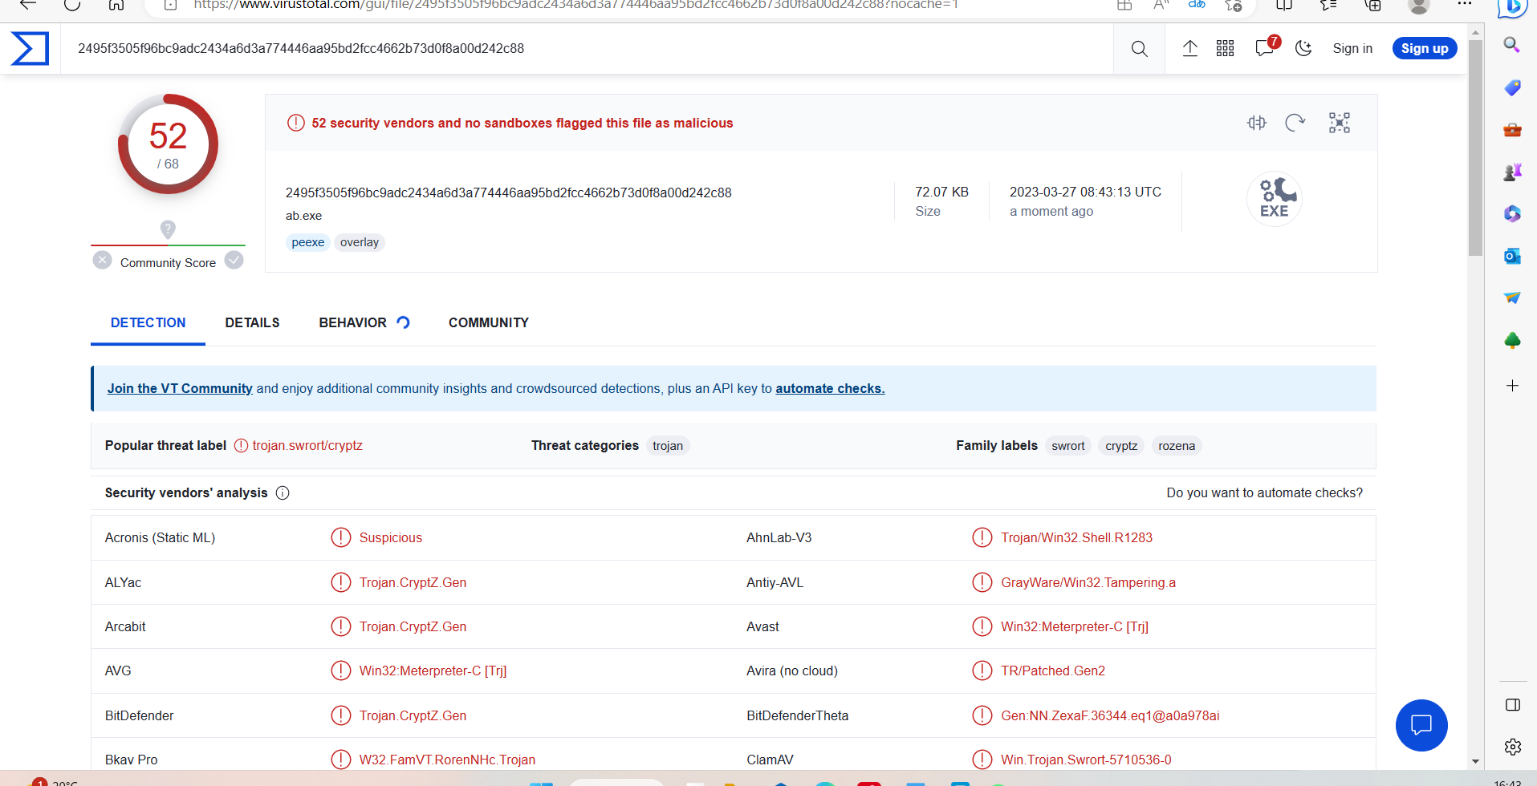
Task: Click the 52 / 68 detection score circle
Action: [x=168, y=144]
